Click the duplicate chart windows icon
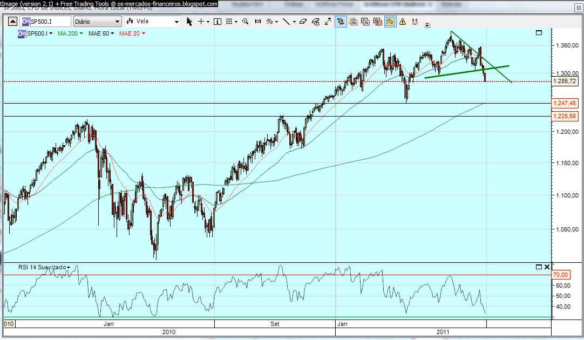584x340 pixels. (365, 22)
